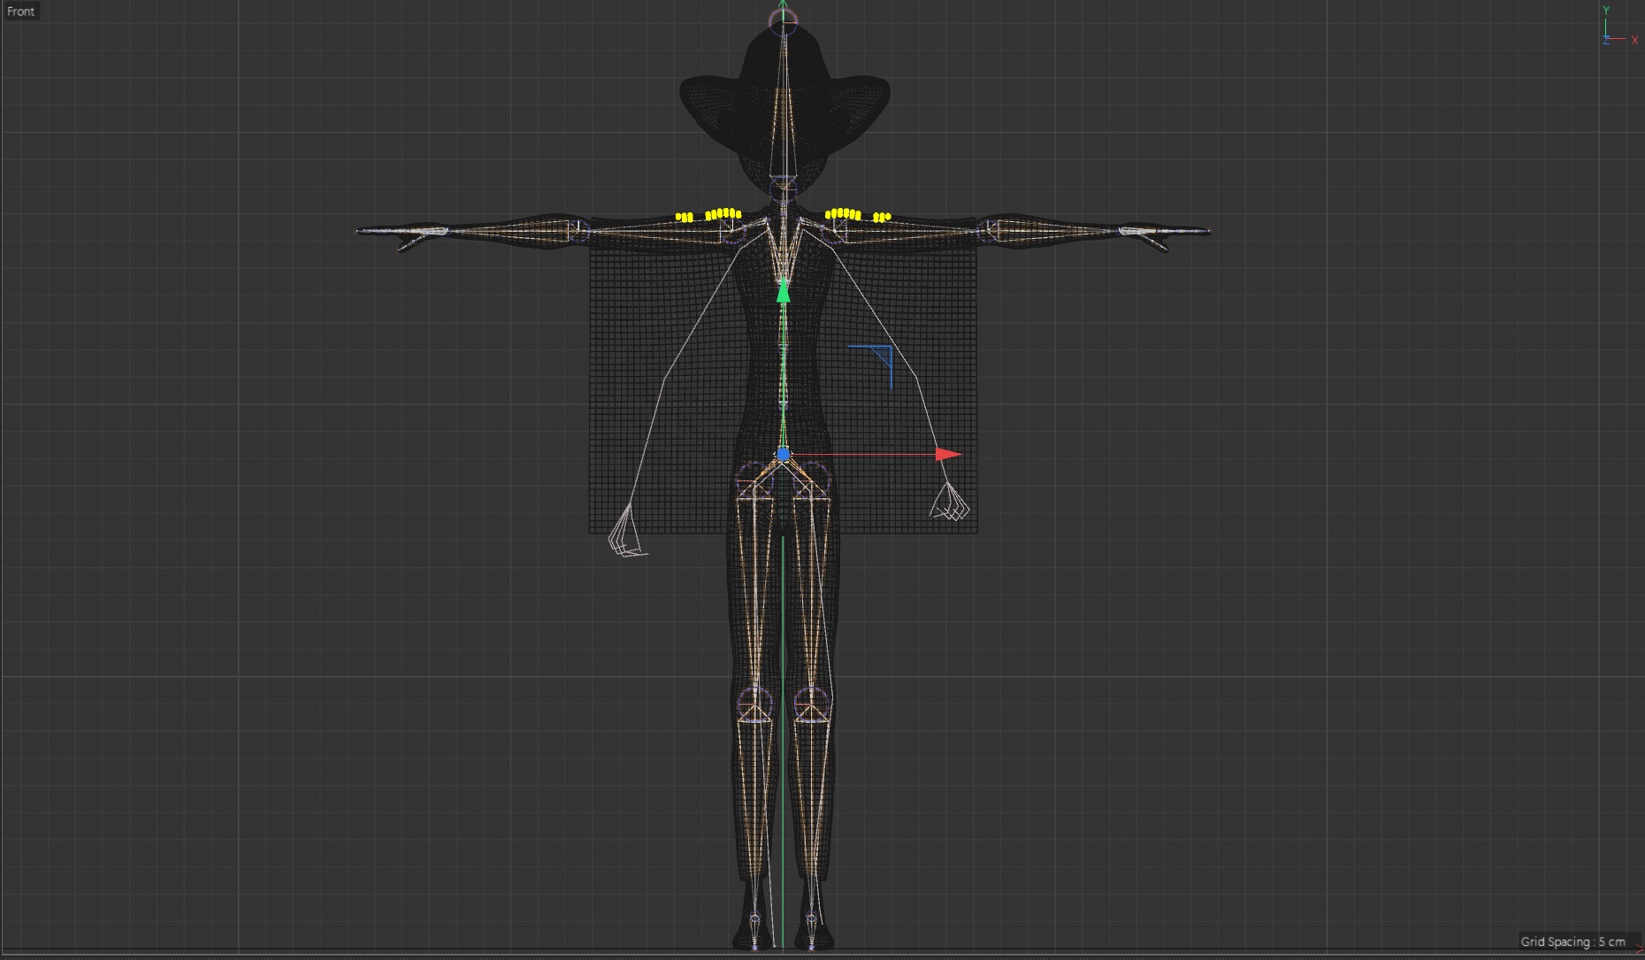Click the Front viewport label
The image size is (1645, 960).
(x=20, y=12)
